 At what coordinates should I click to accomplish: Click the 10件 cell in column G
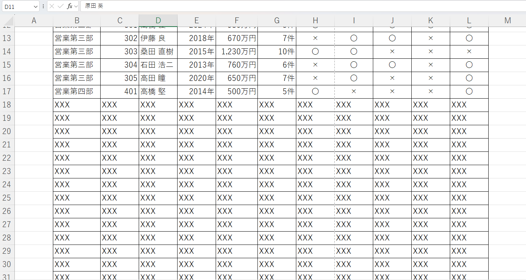click(277, 52)
